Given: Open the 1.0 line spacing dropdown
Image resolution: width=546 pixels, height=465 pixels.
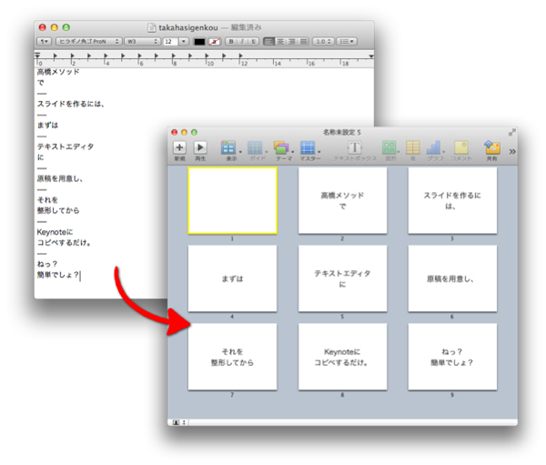Looking at the screenshot, I should tap(323, 42).
